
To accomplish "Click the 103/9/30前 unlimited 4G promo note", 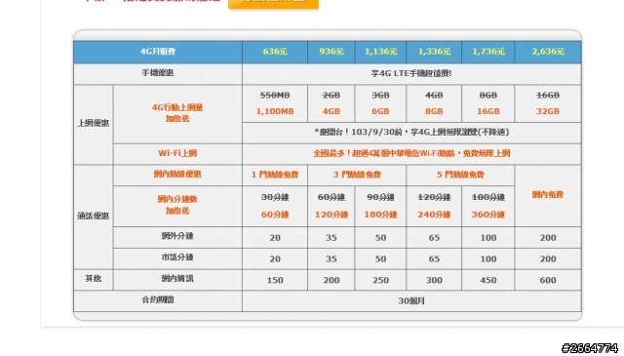I will (x=411, y=133).
